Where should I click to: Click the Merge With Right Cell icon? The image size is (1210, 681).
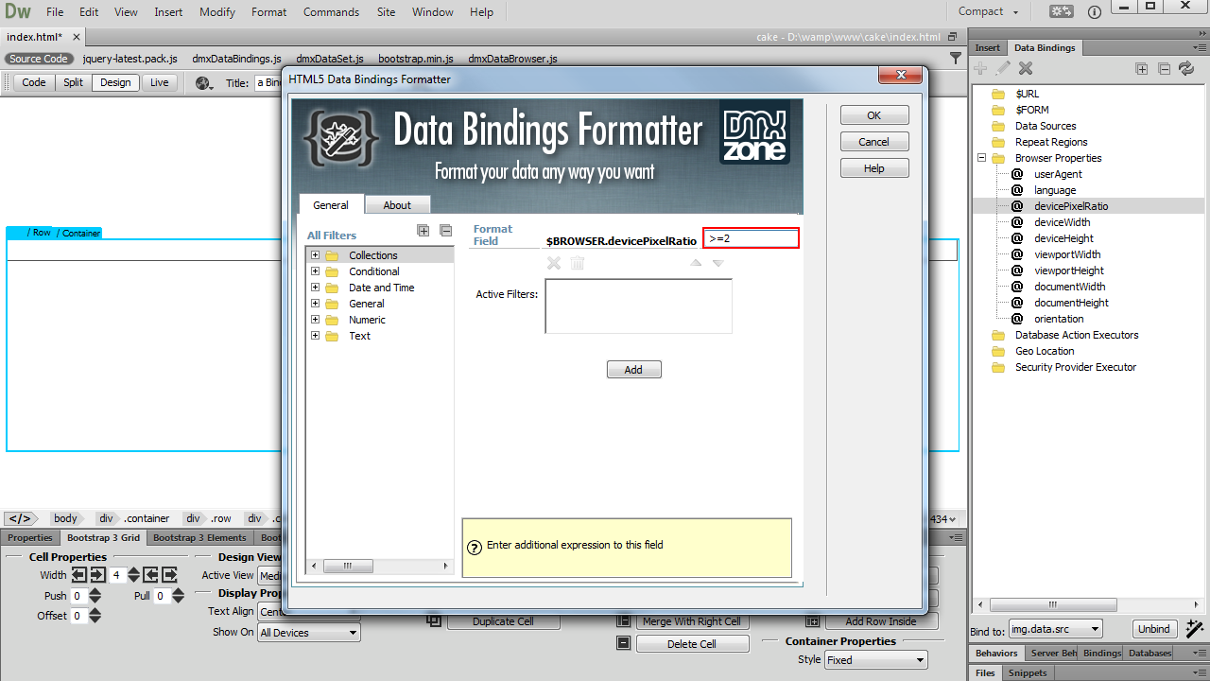tap(623, 621)
